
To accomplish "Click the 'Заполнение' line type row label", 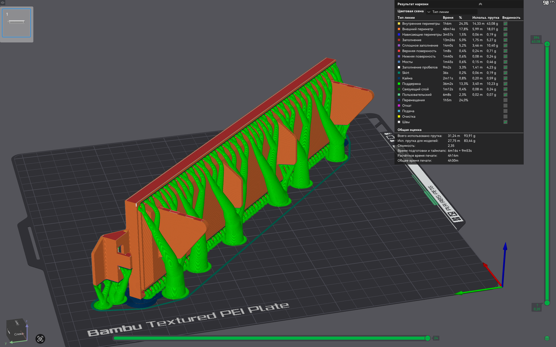I will coord(411,40).
